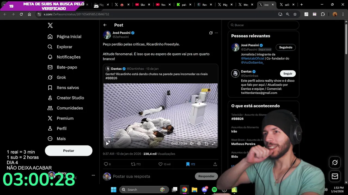
Task: Click the X logo in sidebar
Action: (50, 25)
